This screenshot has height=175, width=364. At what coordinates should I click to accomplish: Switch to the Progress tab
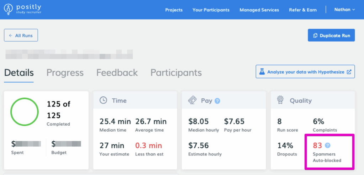coord(65,73)
